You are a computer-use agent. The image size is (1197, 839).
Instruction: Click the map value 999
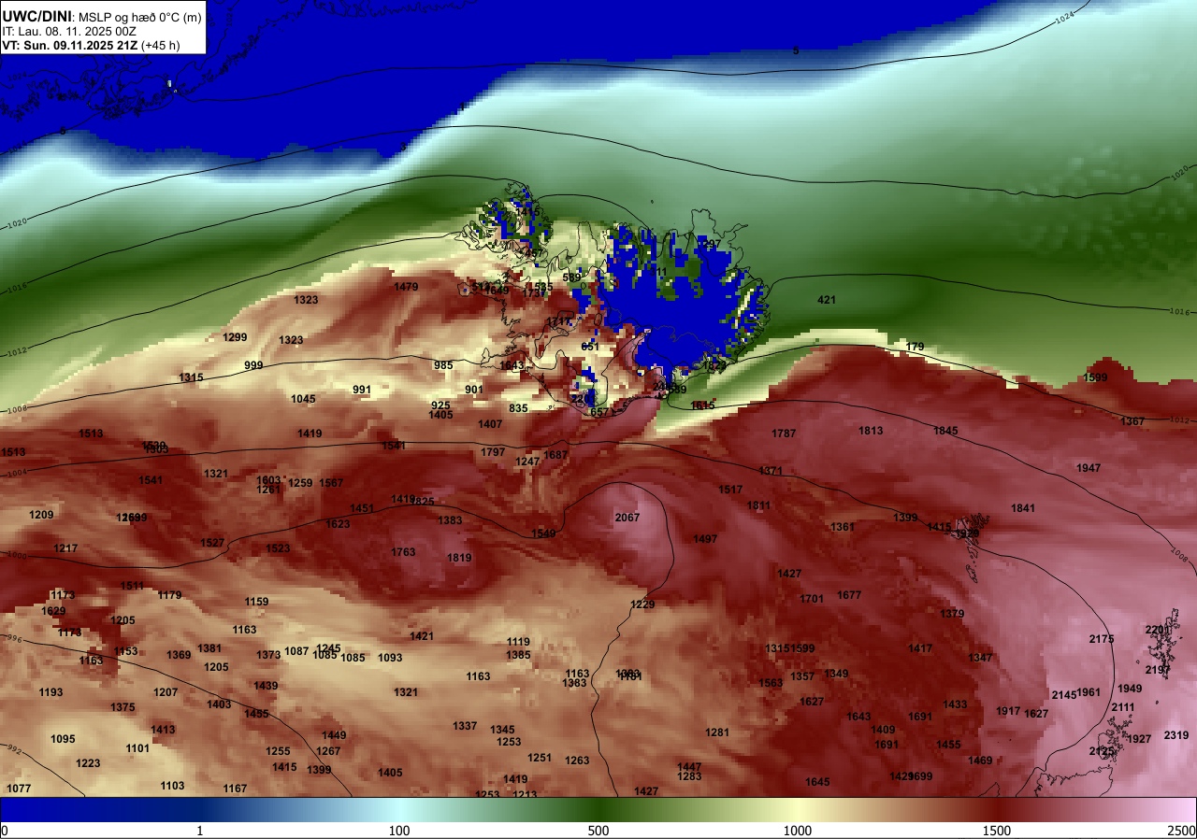tap(253, 365)
